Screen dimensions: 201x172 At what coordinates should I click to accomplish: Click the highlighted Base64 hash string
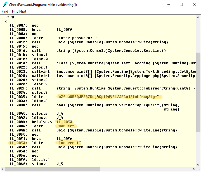108,97
